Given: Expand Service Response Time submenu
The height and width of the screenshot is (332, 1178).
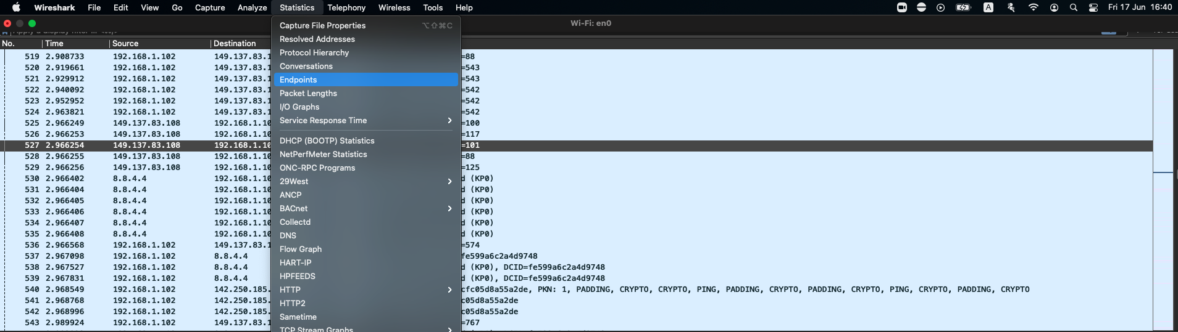Looking at the screenshot, I should [366, 120].
